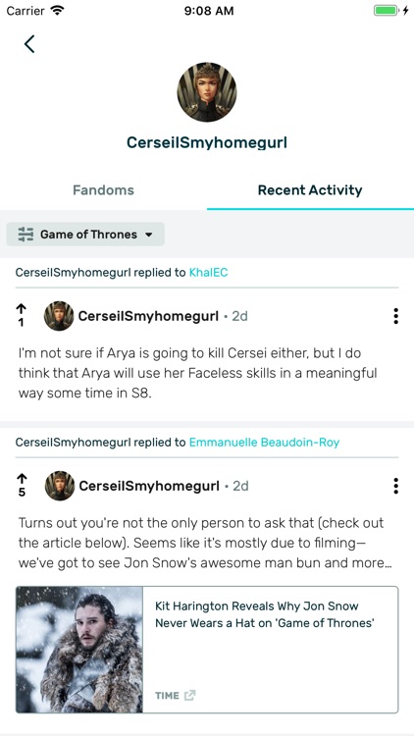
Task: Tap the external link icon next to TIME
Action: click(189, 695)
